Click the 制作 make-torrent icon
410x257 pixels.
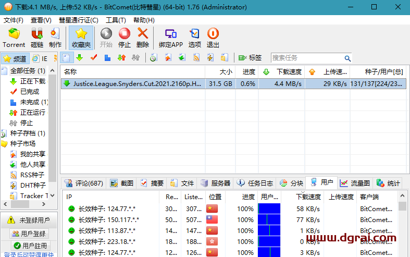pyautogui.click(x=55, y=38)
